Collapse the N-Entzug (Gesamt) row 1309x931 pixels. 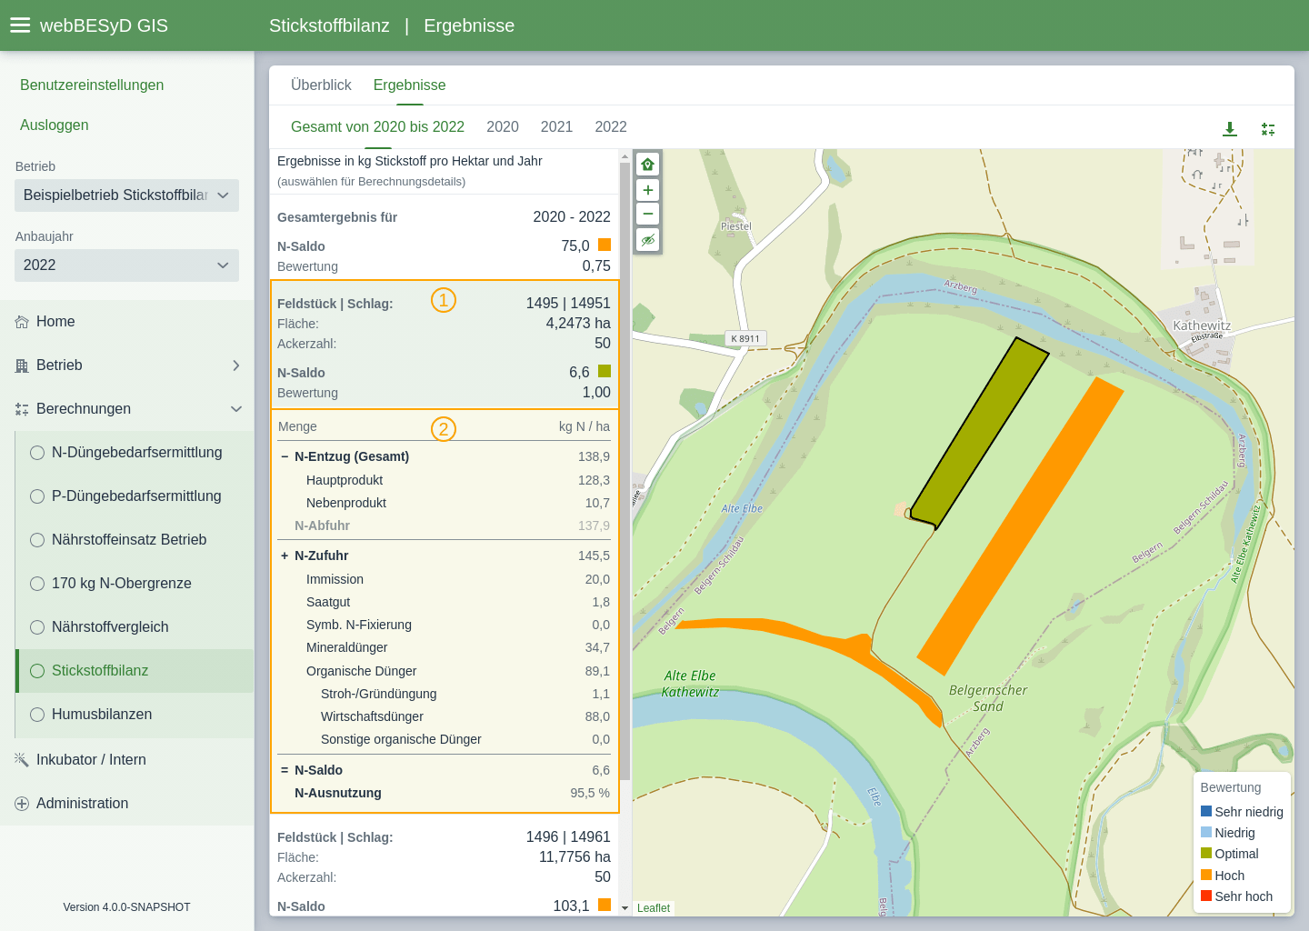pyautogui.click(x=445, y=456)
